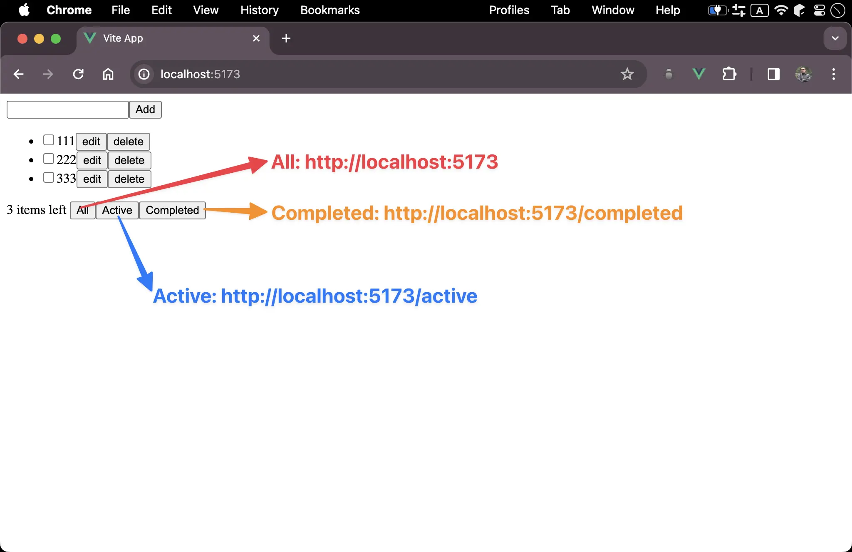Open the Extensions puzzle icon

coord(729,74)
